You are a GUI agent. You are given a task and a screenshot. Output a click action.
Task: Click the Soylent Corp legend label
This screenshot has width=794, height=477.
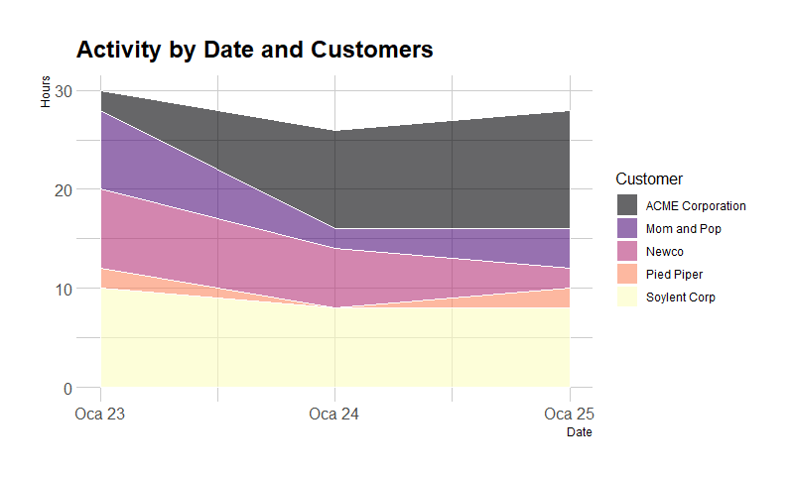(x=680, y=298)
